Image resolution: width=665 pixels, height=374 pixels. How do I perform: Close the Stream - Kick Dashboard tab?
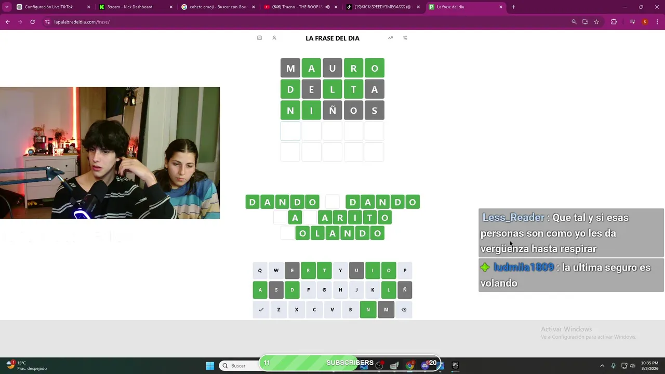point(171,7)
